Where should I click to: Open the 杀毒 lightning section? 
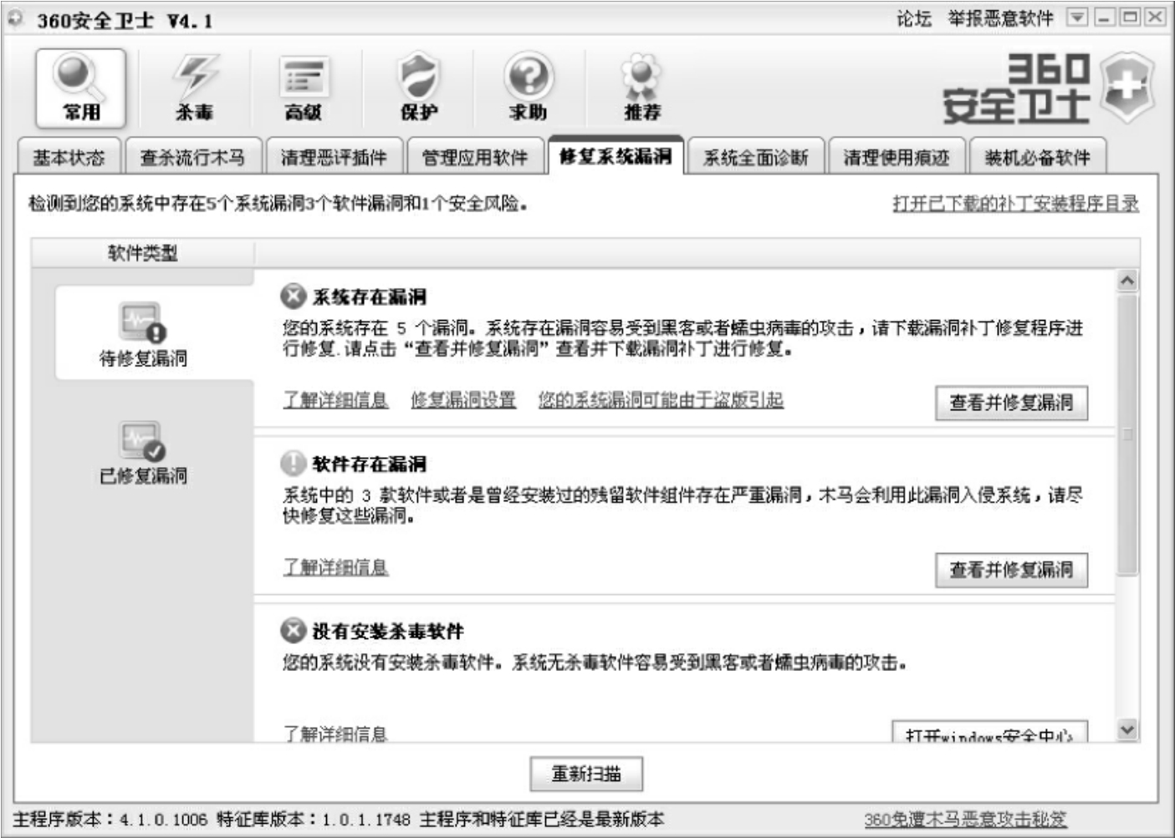pos(194,88)
